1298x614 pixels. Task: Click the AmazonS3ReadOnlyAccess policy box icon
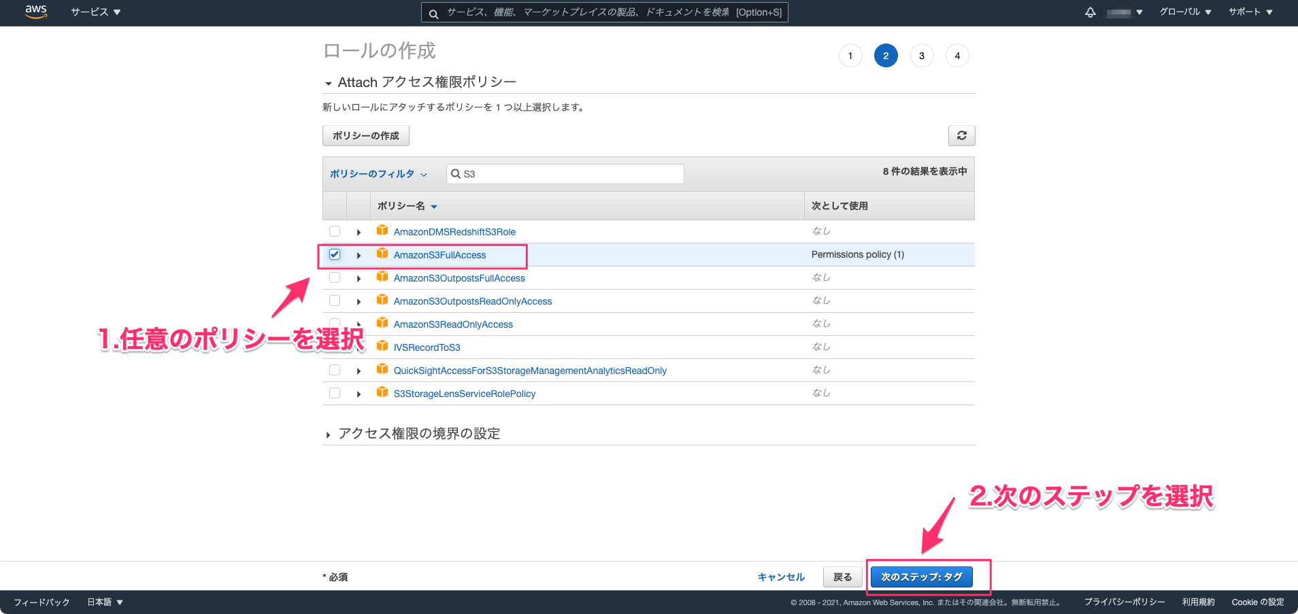pyautogui.click(x=382, y=323)
